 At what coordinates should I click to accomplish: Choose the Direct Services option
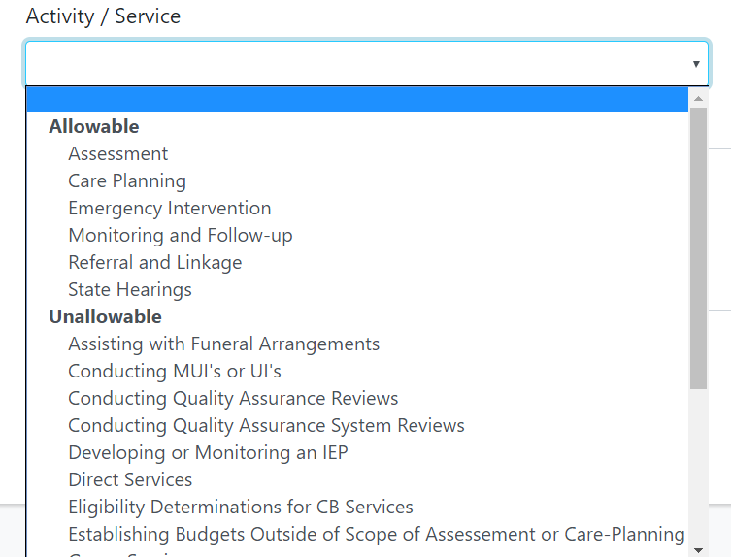[130, 479]
